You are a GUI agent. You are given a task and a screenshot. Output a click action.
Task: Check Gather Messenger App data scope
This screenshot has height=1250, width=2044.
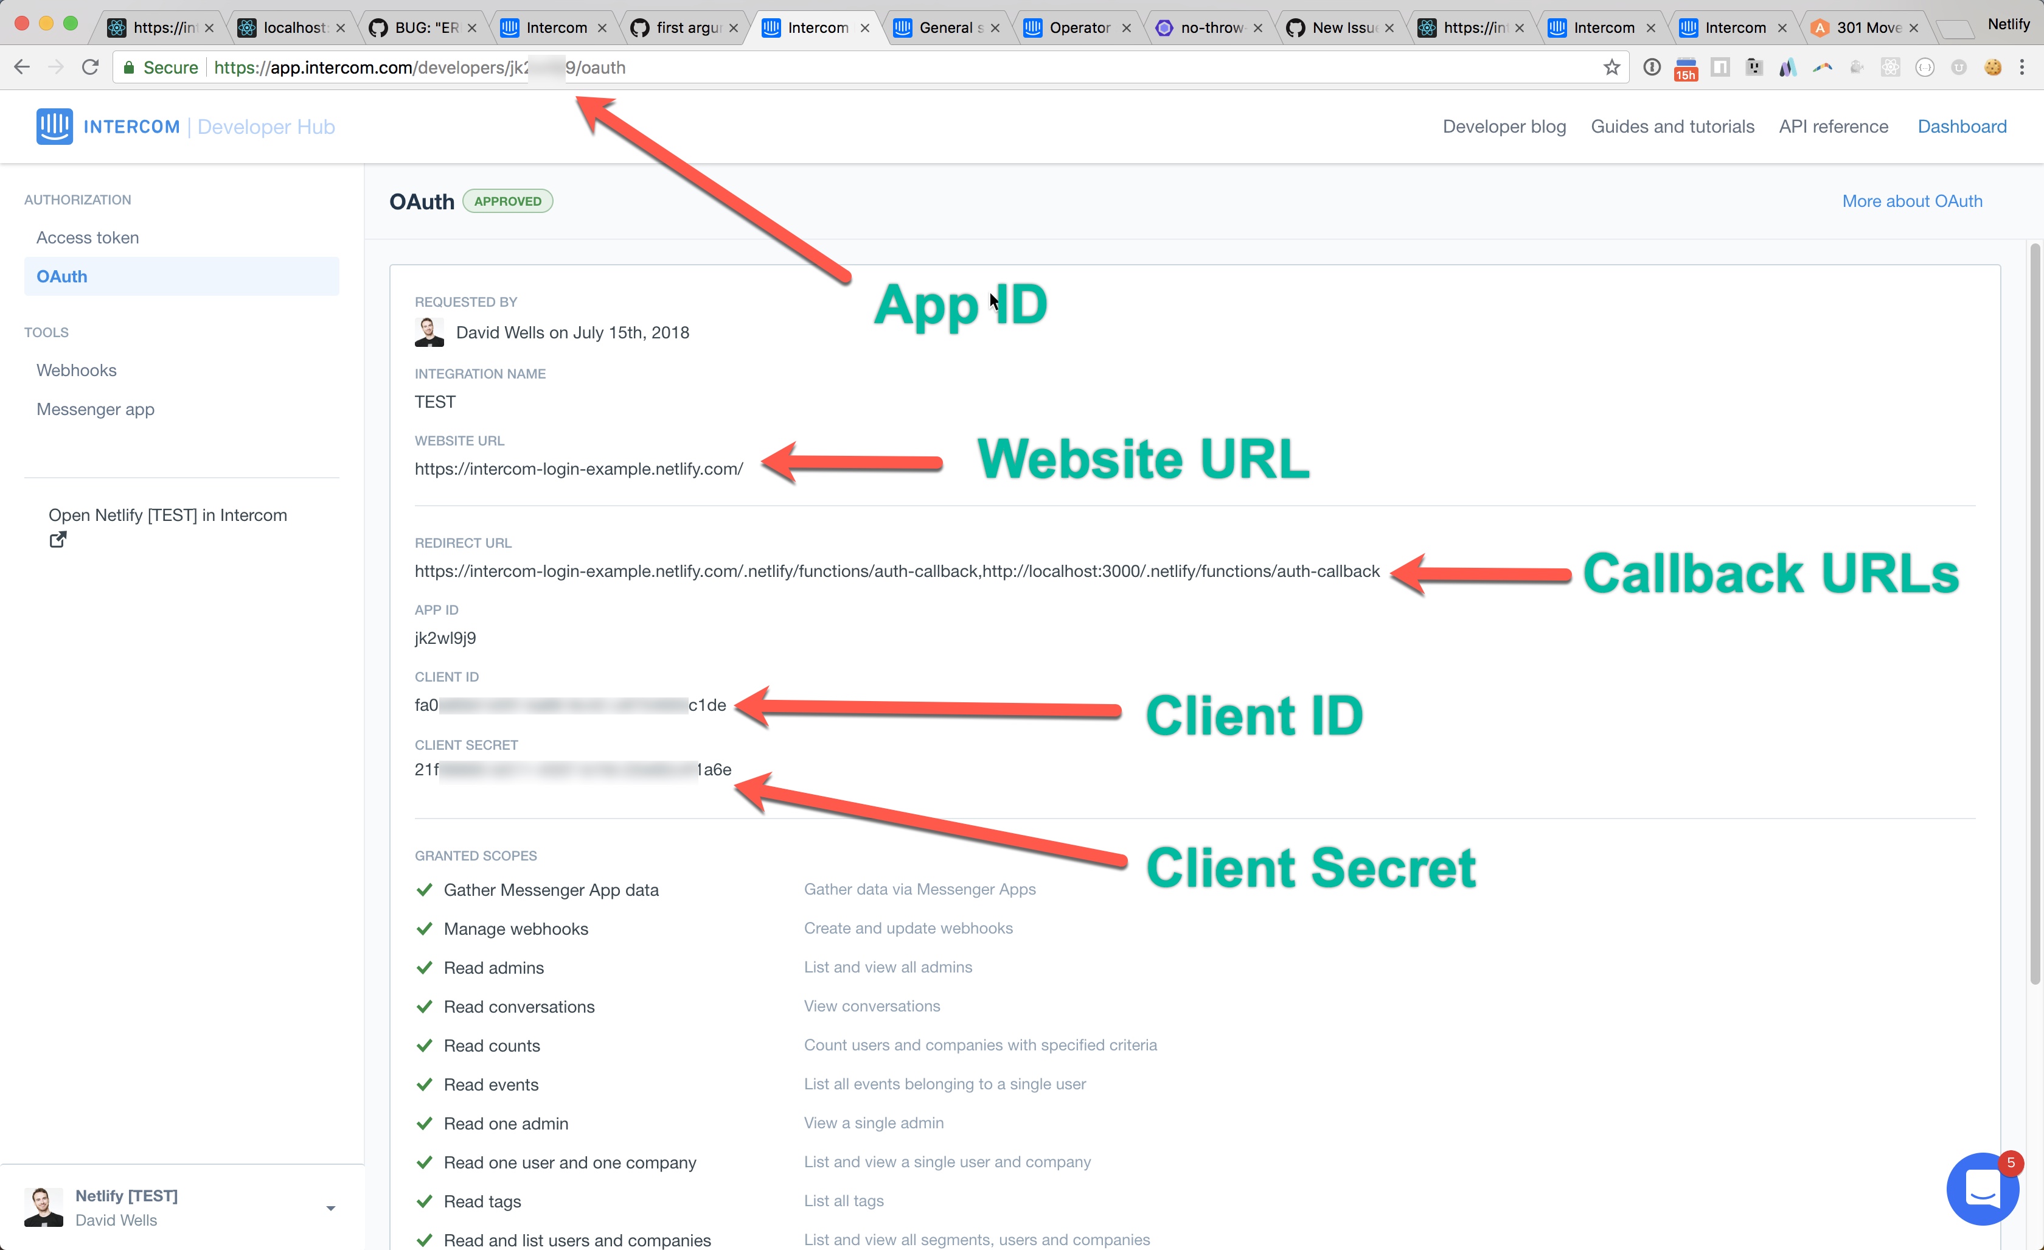[x=423, y=888]
